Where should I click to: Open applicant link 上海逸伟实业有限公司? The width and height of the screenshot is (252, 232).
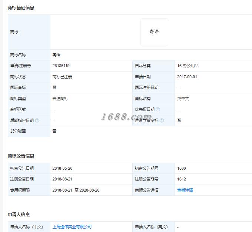point(72,227)
